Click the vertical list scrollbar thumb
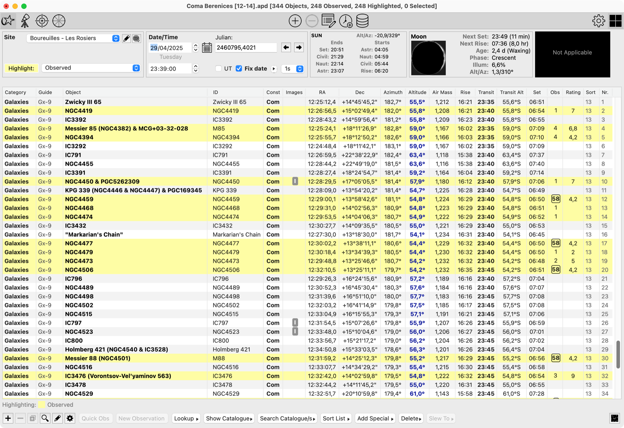This screenshot has width=624, height=428. 618,354
